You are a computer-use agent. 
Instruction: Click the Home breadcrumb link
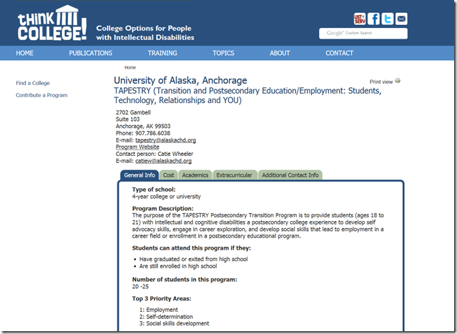click(x=130, y=68)
